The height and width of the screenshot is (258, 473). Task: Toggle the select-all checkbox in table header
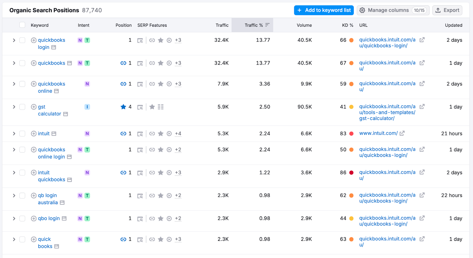click(x=22, y=25)
